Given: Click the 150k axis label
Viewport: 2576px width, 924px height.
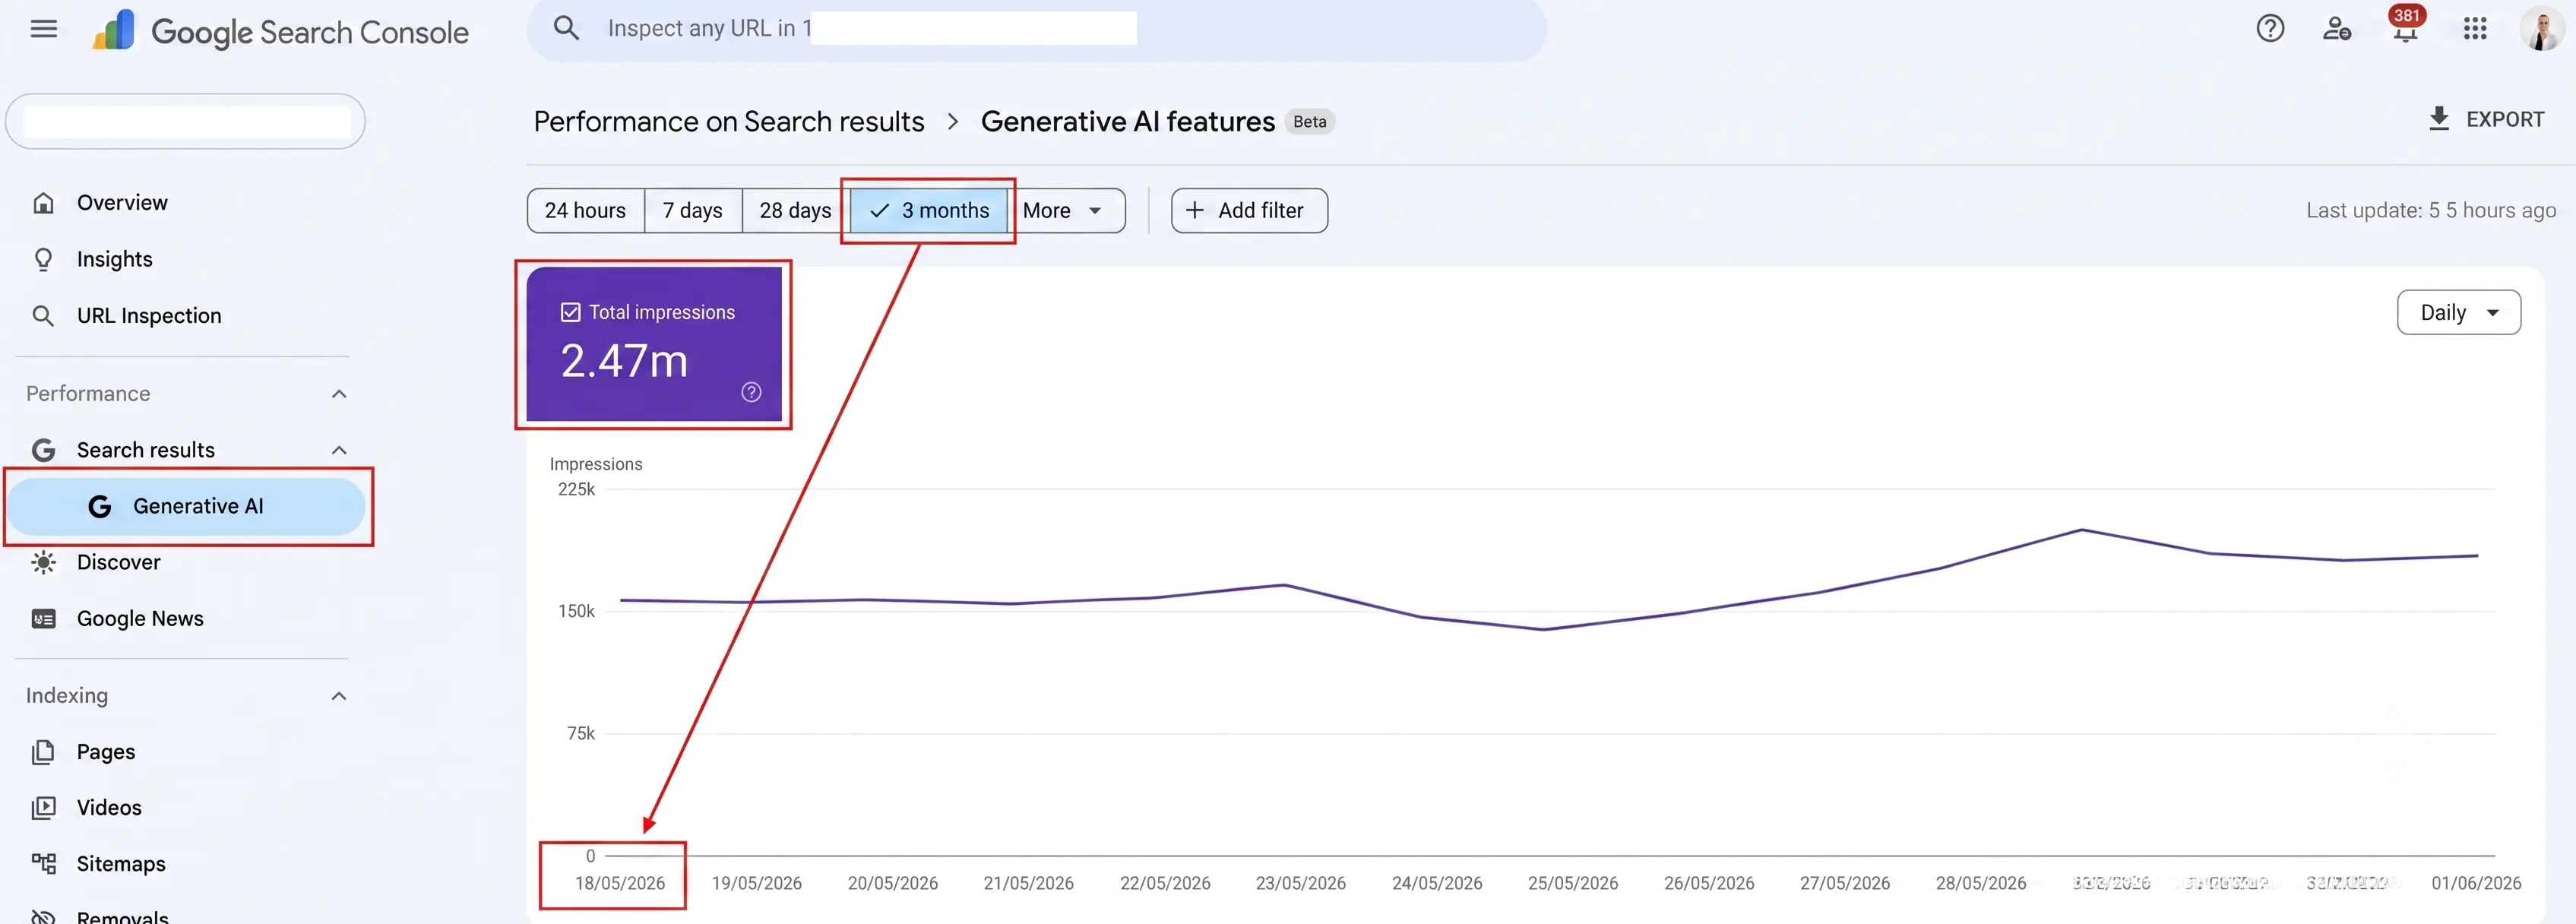Looking at the screenshot, I should click(576, 612).
